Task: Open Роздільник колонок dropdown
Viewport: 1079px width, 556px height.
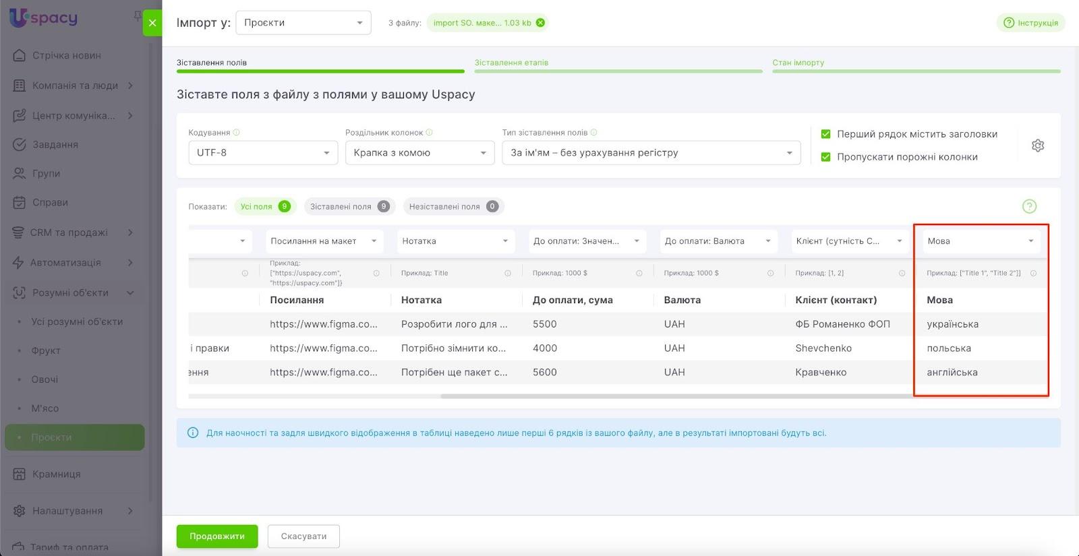Action: [x=419, y=153]
